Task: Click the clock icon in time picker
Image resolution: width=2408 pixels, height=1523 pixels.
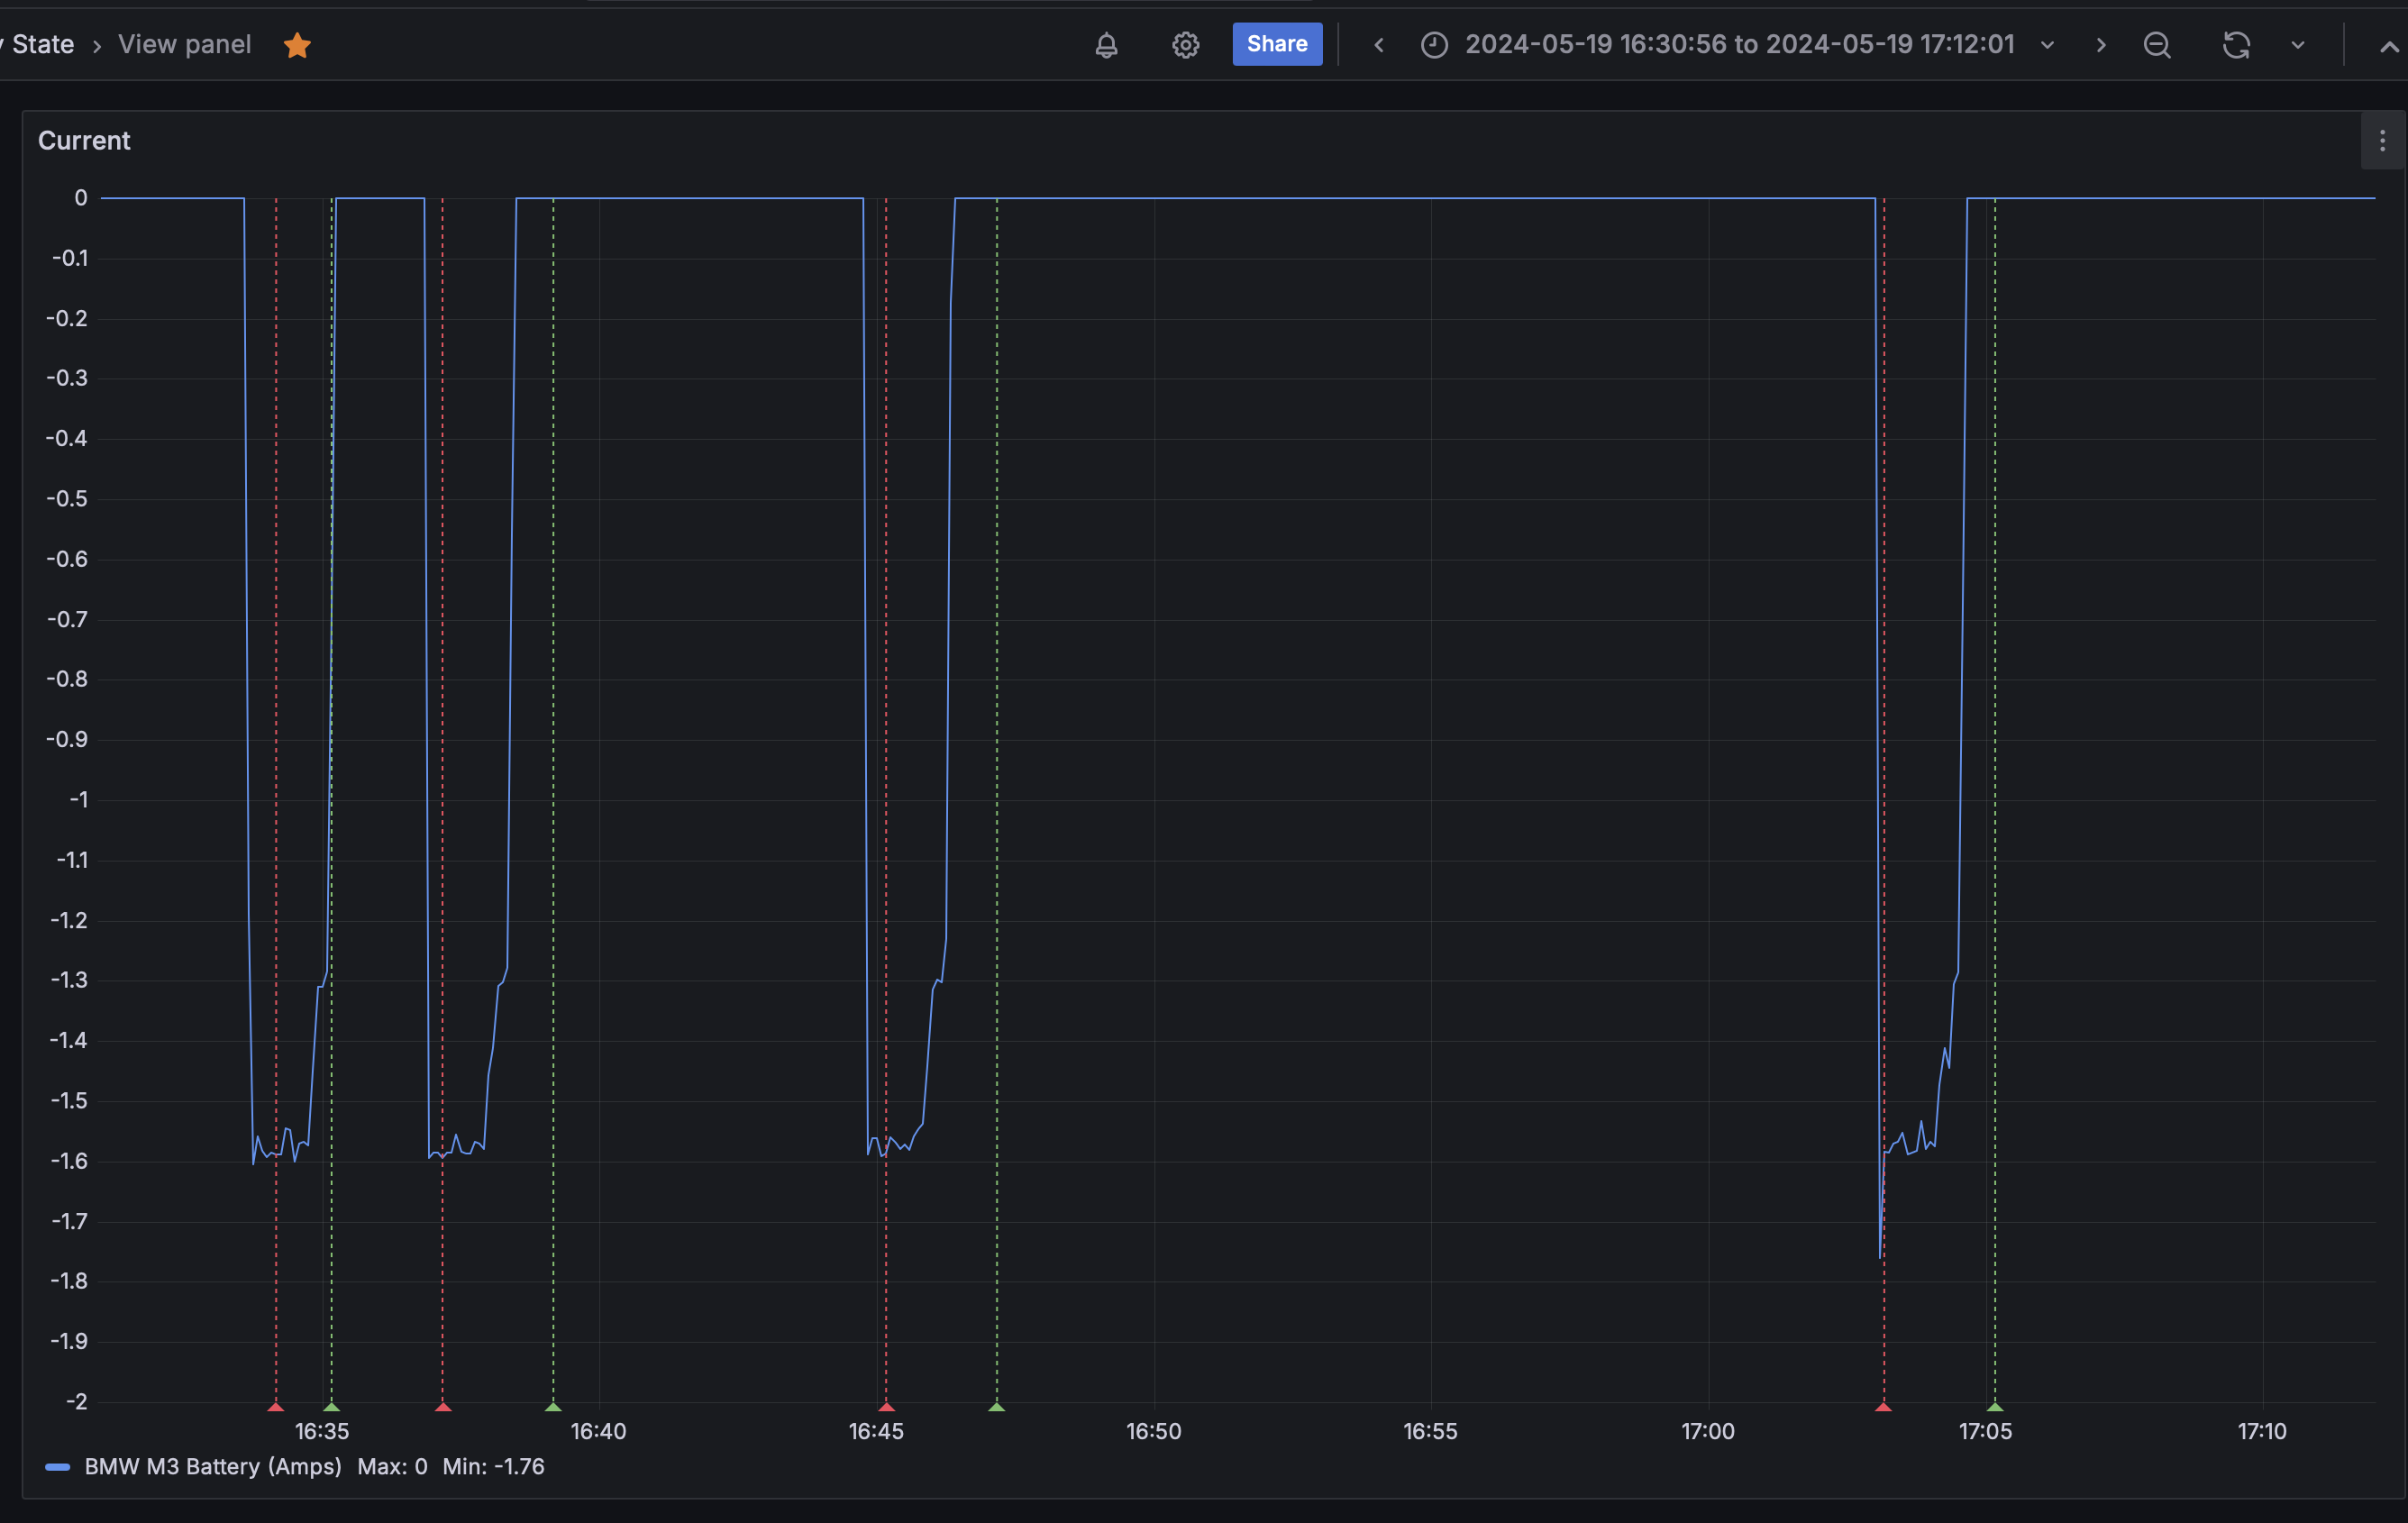Action: (x=1434, y=45)
